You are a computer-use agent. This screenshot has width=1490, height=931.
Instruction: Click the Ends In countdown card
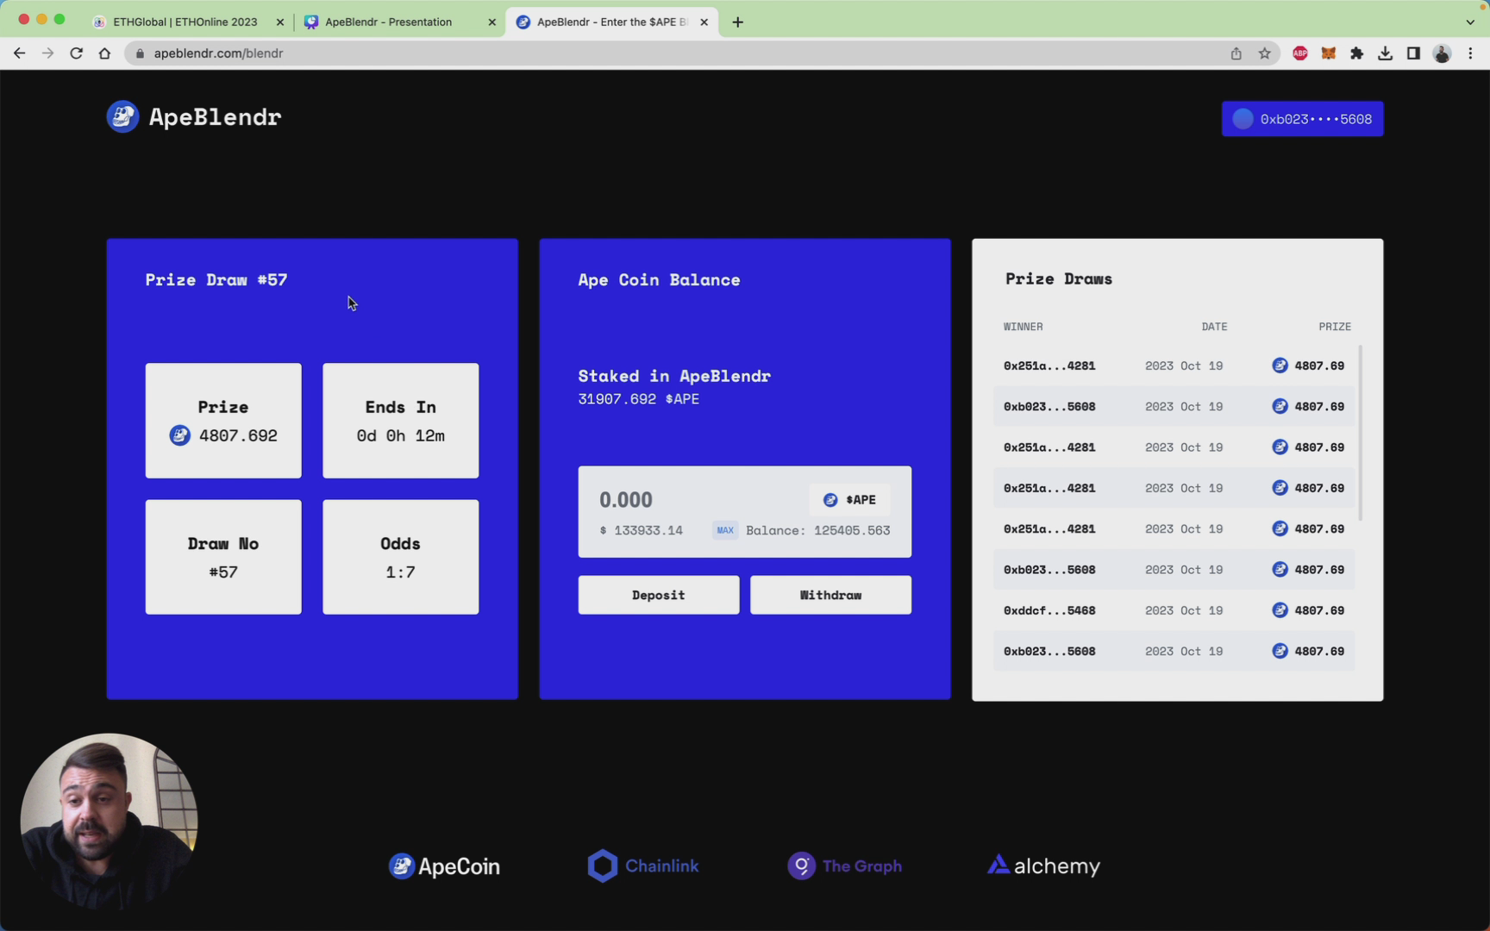[401, 421]
